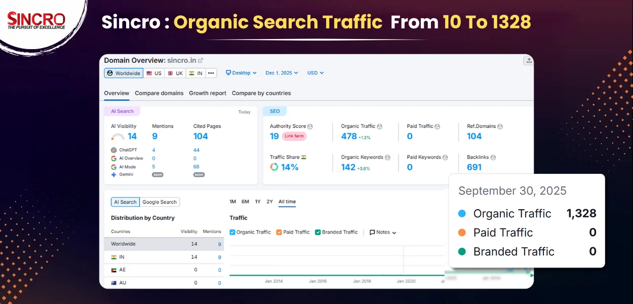633x304 pixels.
Task: Click the Organic Traffic info icon
Action: 379,126
